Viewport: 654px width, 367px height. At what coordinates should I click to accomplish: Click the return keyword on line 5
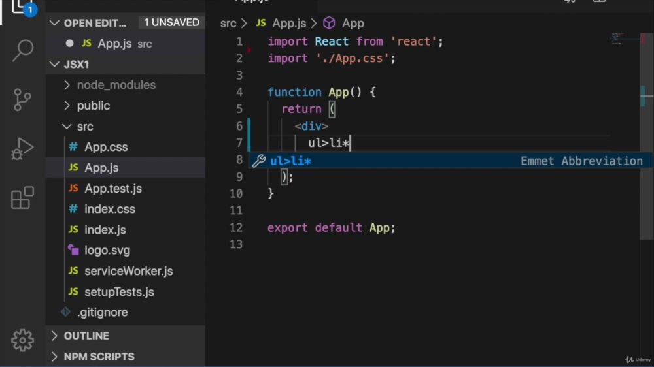click(x=301, y=109)
